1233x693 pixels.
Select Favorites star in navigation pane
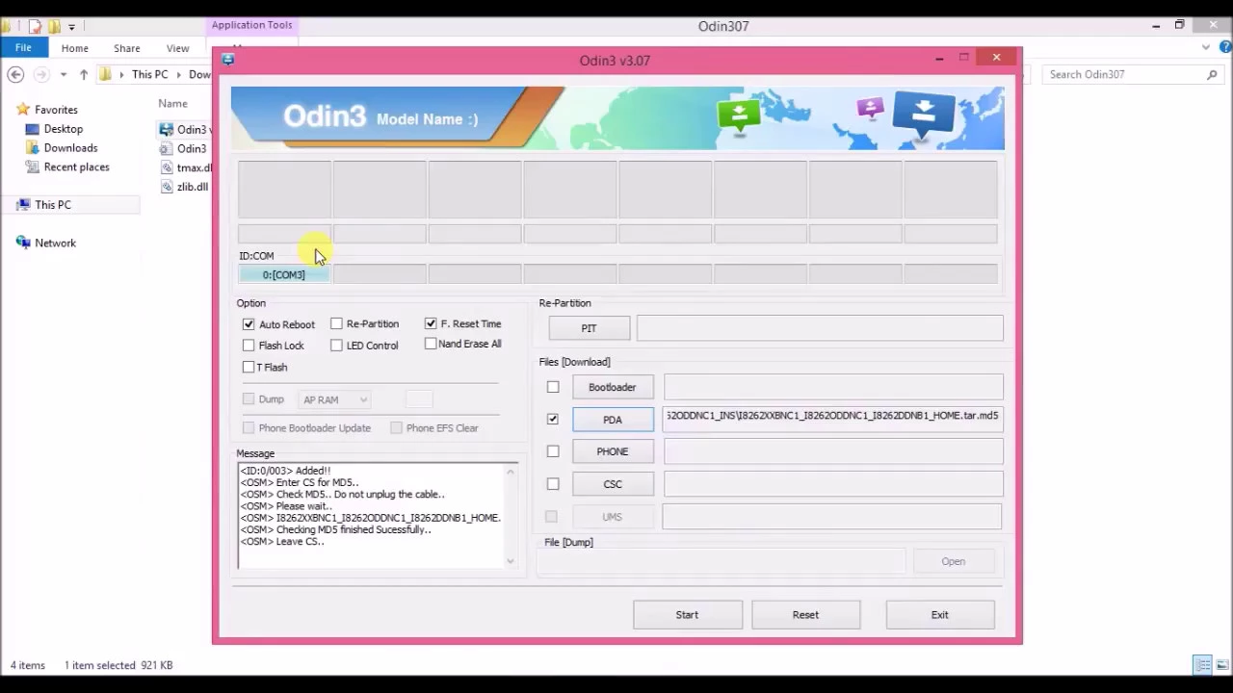[24, 110]
